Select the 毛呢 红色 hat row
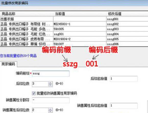The image size is (148, 113). pyautogui.click(x=74, y=34)
